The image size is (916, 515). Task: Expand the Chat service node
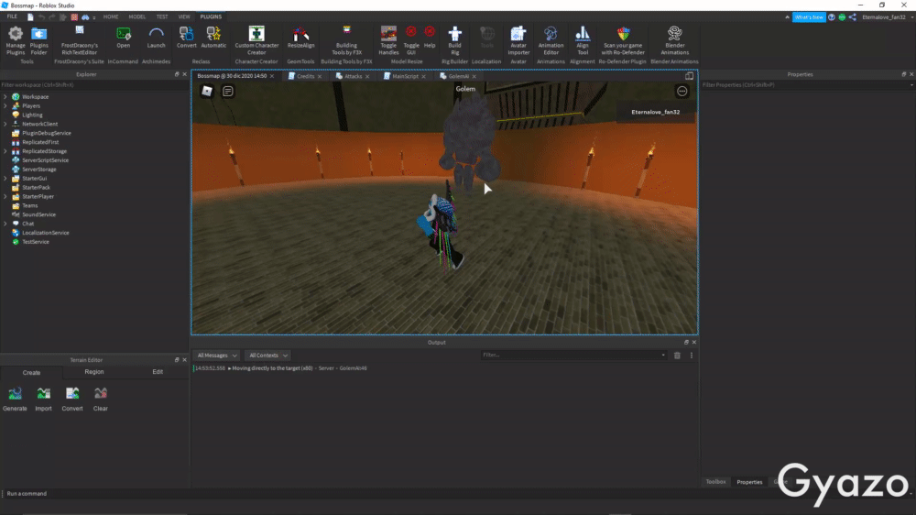click(5, 224)
